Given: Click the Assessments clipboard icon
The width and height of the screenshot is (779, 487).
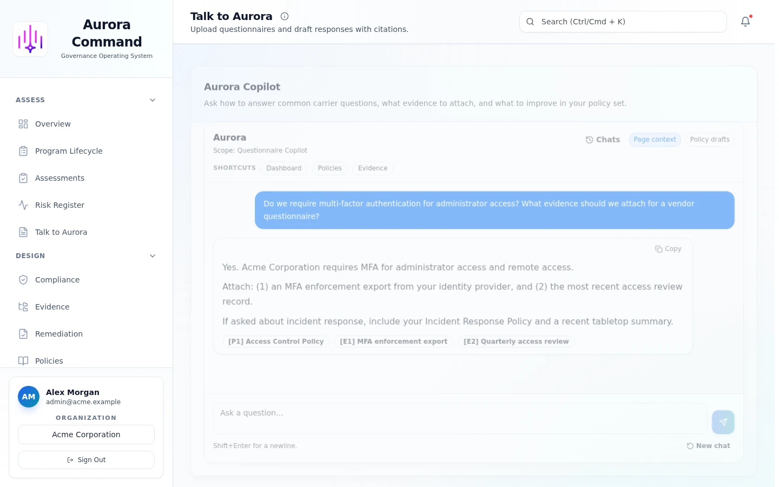Looking at the screenshot, I should tap(23, 178).
